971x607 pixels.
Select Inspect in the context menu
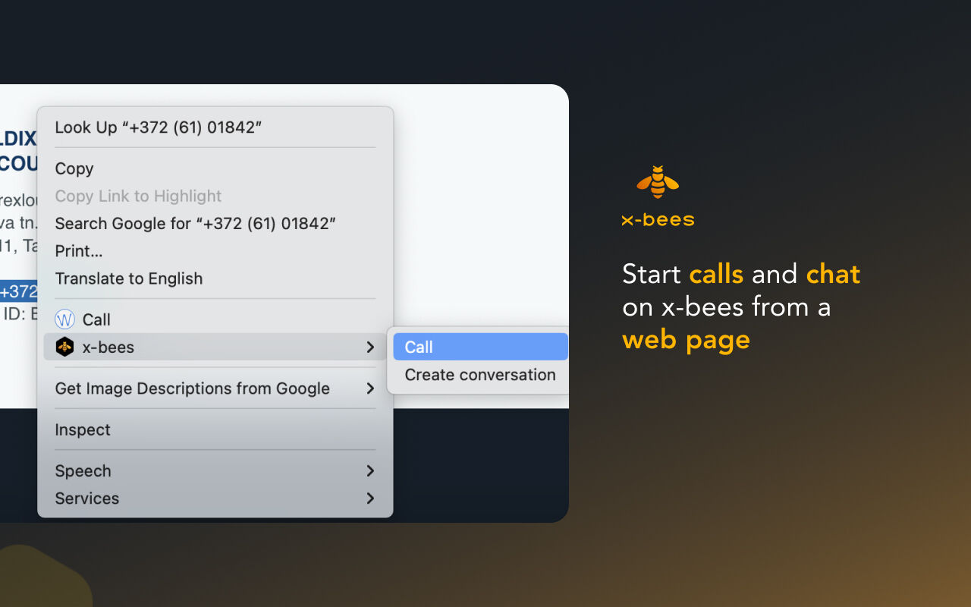coord(215,429)
